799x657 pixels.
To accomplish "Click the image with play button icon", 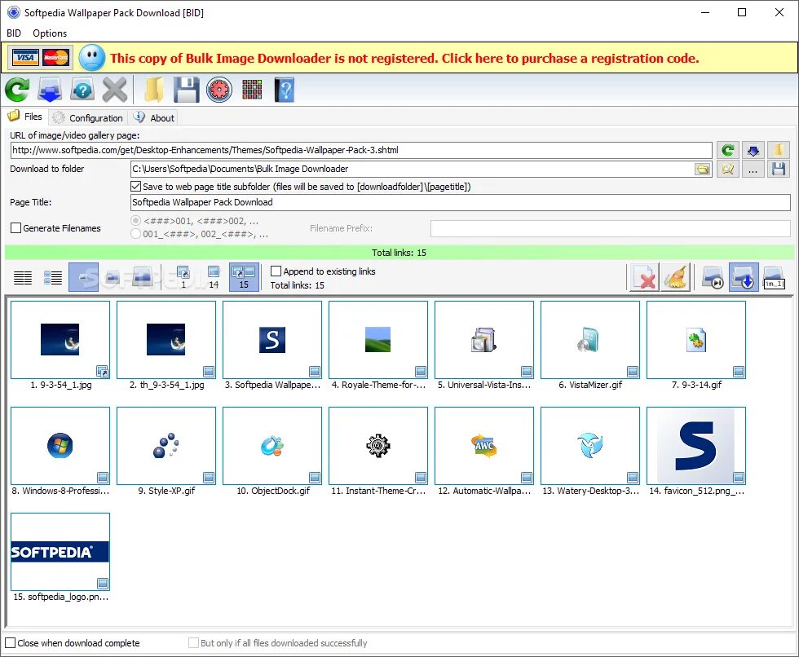I will click(713, 278).
